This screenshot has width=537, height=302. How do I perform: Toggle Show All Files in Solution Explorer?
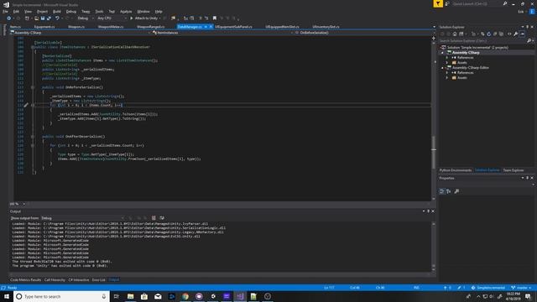point(502,34)
